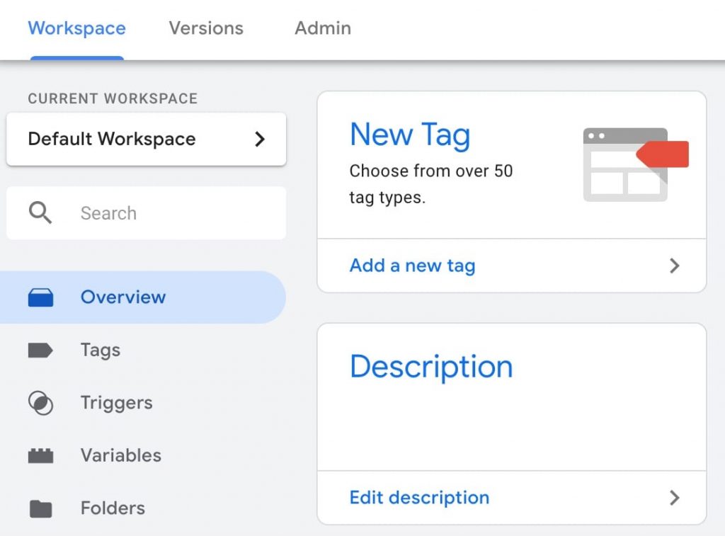Switch to the Versions tab
The width and height of the screenshot is (725, 536).
pyautogui.click(x=205, y=28)
